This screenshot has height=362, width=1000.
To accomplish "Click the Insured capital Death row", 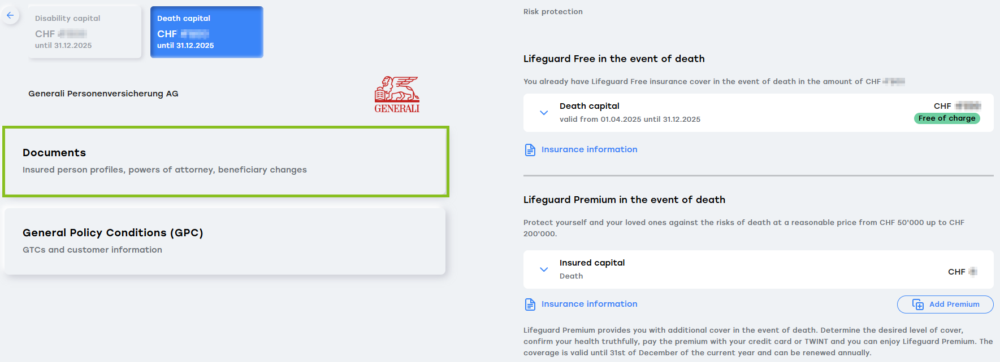I will point(759,270).
